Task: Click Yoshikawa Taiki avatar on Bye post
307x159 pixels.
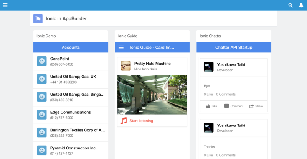Action: 208,67
